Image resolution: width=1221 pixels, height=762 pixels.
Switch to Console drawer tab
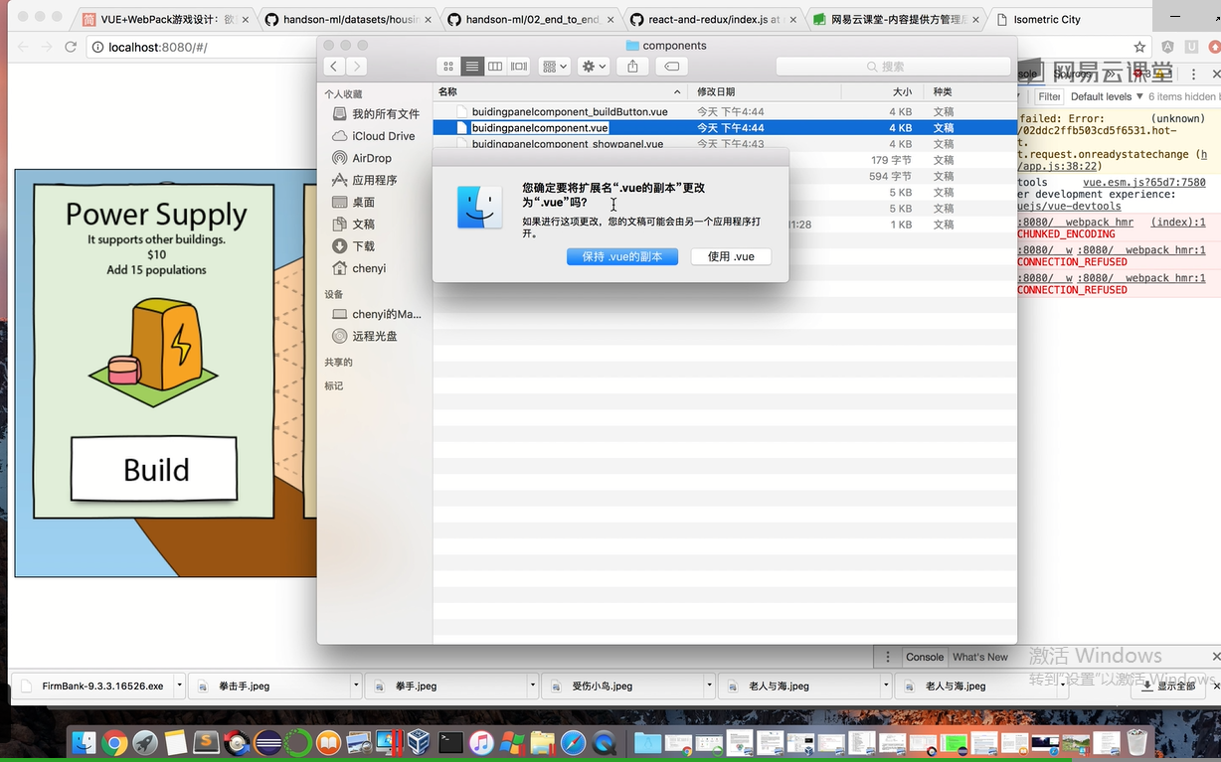click(924, 657)
